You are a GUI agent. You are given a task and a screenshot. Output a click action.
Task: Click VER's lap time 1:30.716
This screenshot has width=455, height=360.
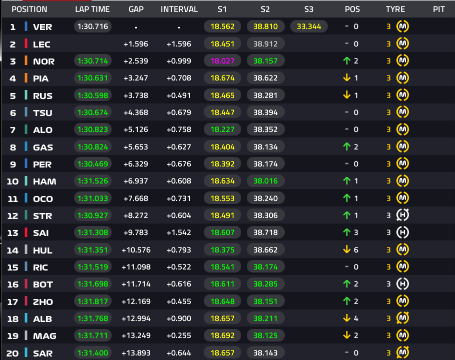point(93,26)
